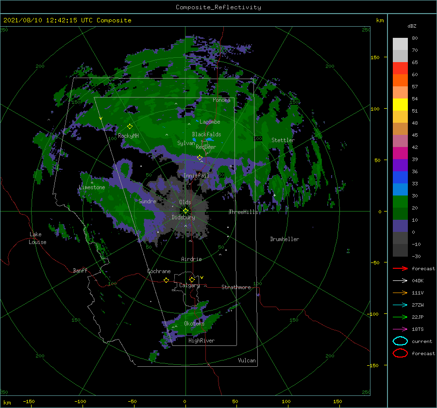The width and height of the screenshot is (437, 408).
Task: Click the yellow diamond marker below RedDeer
Action: 200,158
